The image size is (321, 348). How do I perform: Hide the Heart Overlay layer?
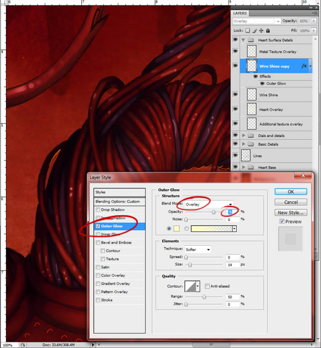(235, 109)
